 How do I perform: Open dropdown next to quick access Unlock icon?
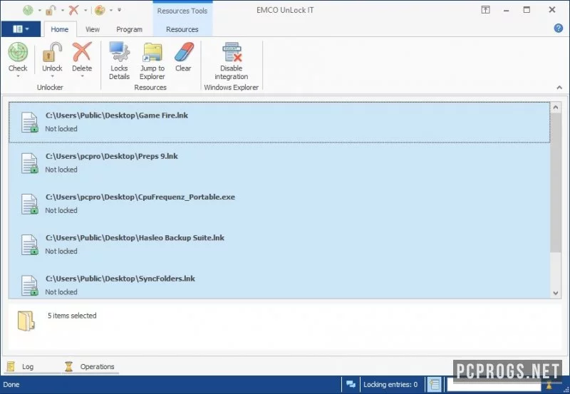pos(62,10)
